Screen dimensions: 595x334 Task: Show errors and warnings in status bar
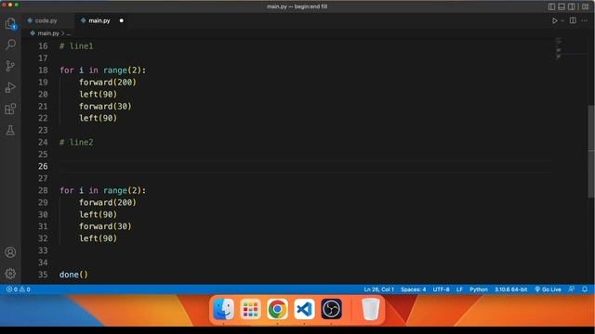[x=18, y=289]
